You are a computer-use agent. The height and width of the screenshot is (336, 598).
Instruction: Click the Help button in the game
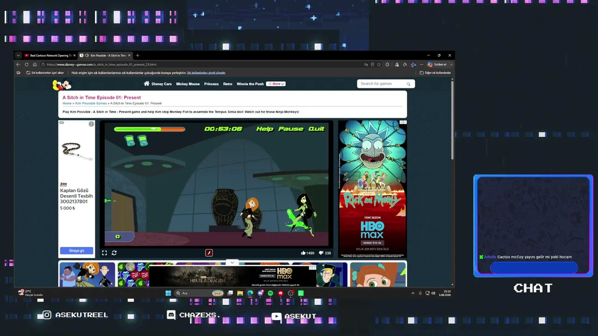pyautogui.click(x=265, y=129)
